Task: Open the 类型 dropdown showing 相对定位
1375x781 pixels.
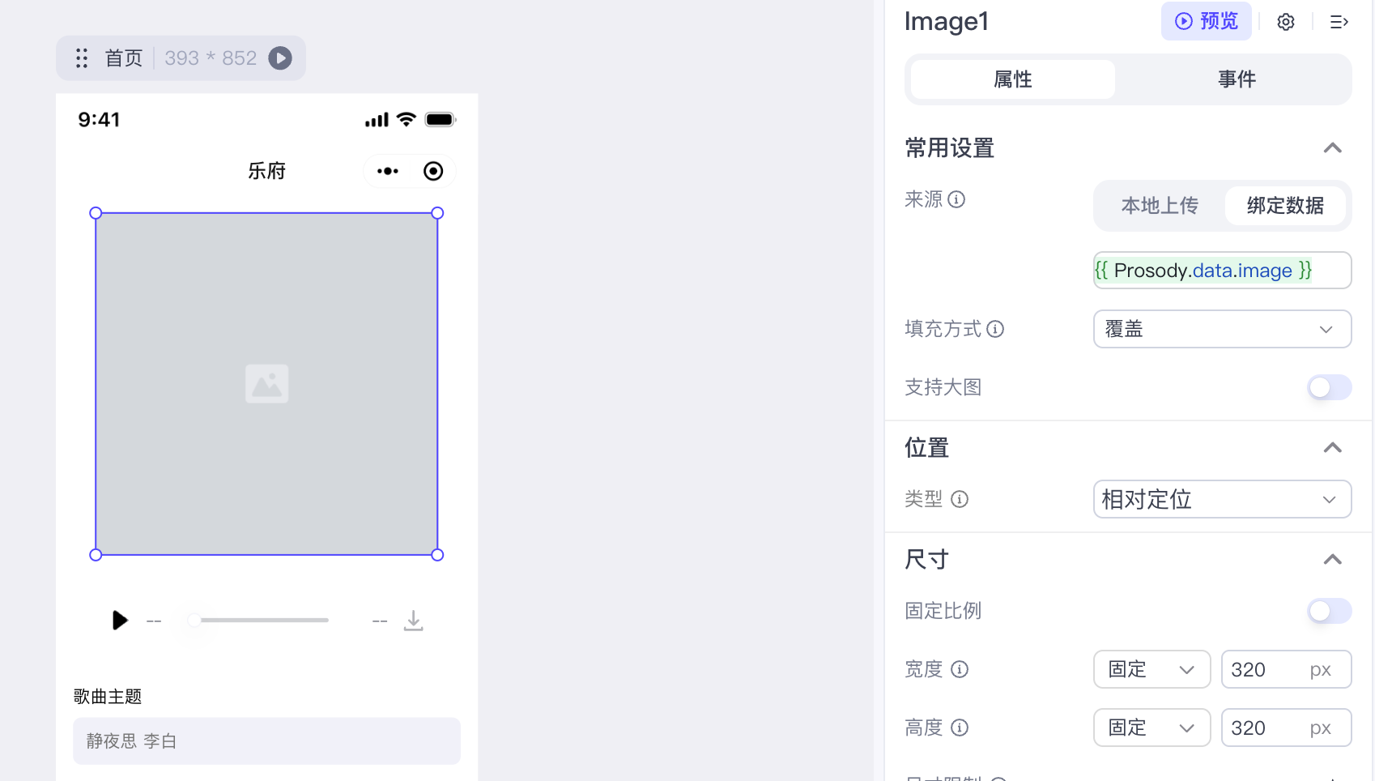Action: coord(1221,499)
